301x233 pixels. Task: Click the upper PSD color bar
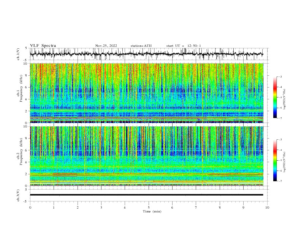(275, 97)
